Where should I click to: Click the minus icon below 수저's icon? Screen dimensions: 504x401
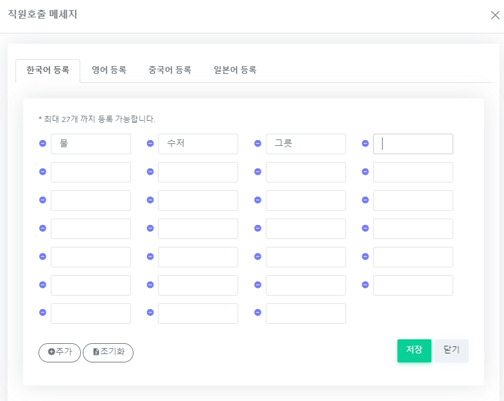150,172
